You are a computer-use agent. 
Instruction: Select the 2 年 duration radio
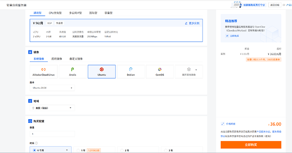[122, 150]
